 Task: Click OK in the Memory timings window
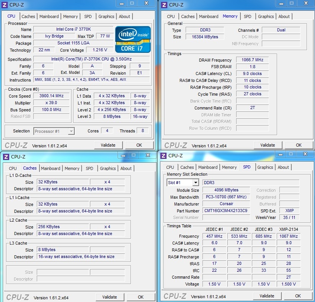299,145
